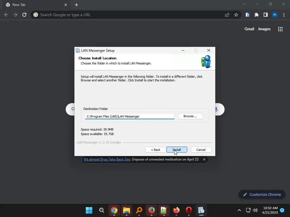Image resolution: width=290 pixels, height=217 pixels.
Task: Open network settings in the tray
Action: (248, 210)
